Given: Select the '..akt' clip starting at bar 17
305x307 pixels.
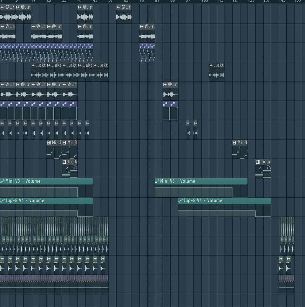Looking at the screenshot, I should [x=39, y=72].
